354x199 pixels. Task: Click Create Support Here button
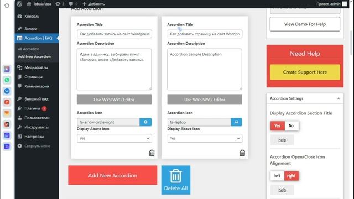(305, 72)
